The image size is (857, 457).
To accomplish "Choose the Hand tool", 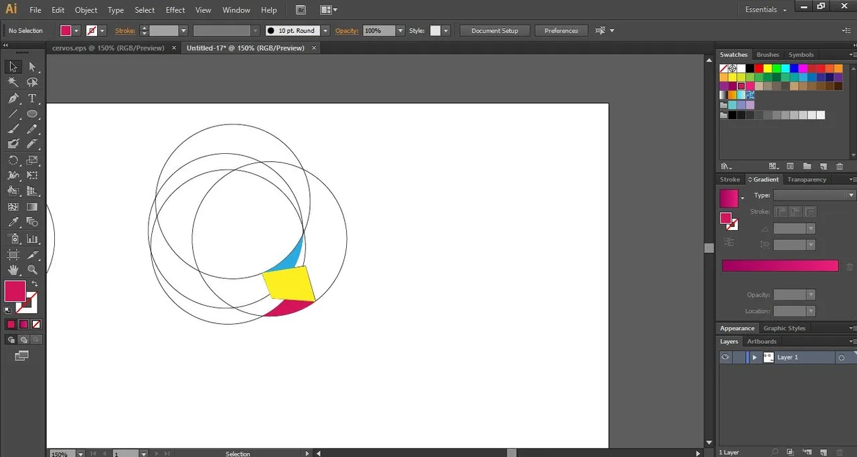I will pos(13,270).
